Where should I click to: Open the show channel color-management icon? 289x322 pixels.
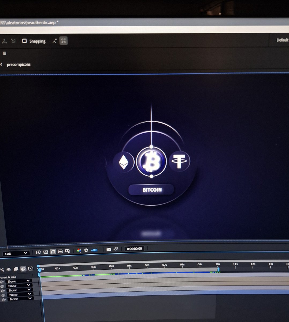pos(79,250)
